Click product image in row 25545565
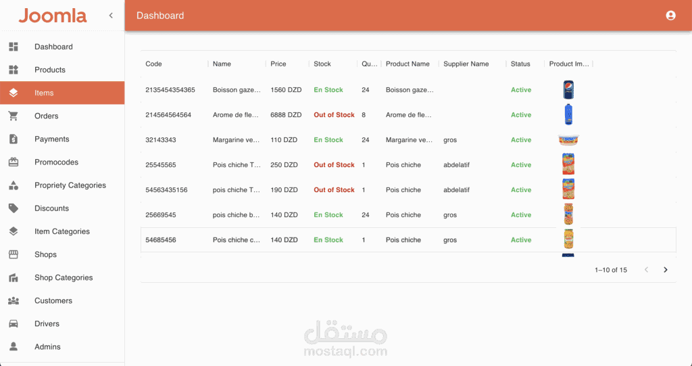This screenshot has width=692, height=366. tap(568, 164)
